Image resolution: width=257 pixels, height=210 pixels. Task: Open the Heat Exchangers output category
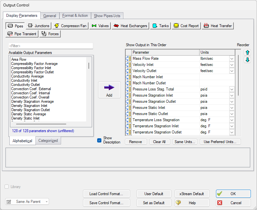[x=130, y=26]
